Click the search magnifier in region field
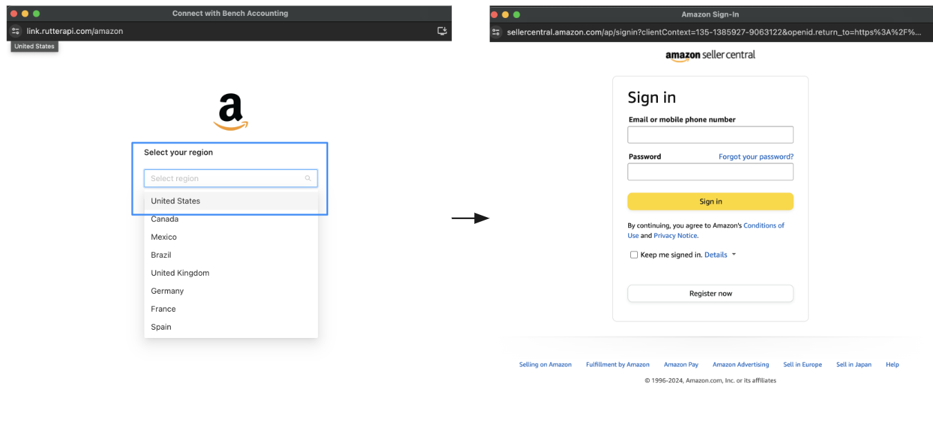 pos(308,178)
